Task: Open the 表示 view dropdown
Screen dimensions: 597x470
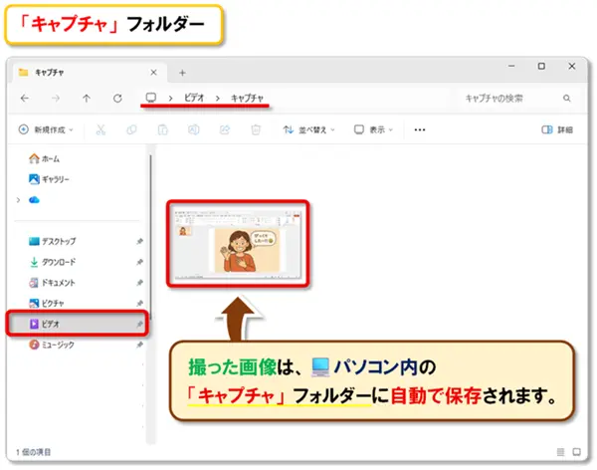Action: point(376,129)
